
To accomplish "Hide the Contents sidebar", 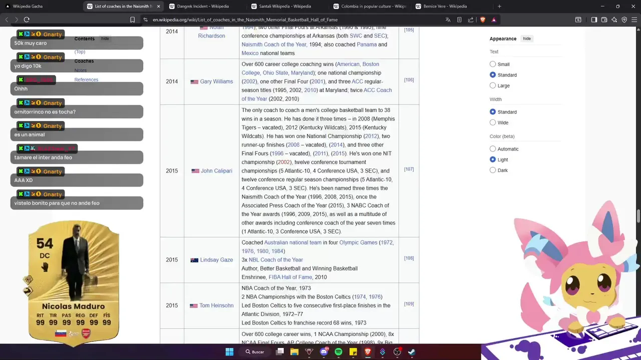I will click(105, 38).
